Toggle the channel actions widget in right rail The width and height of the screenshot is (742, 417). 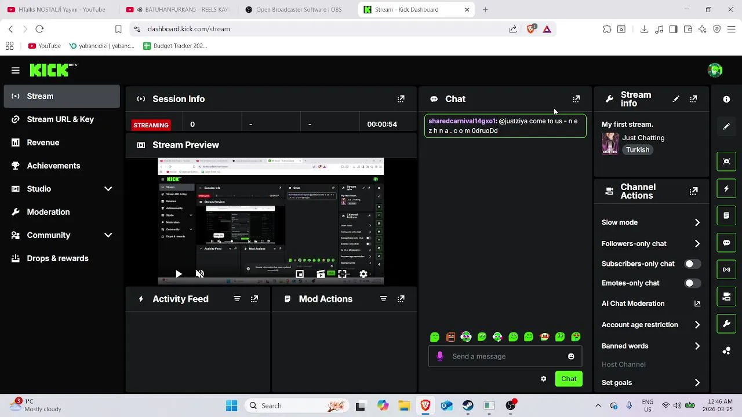click(726, 297)
